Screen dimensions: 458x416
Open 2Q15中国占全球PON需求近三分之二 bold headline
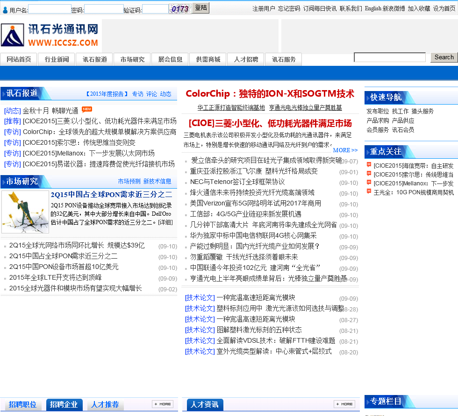click(x=112, y=195)
